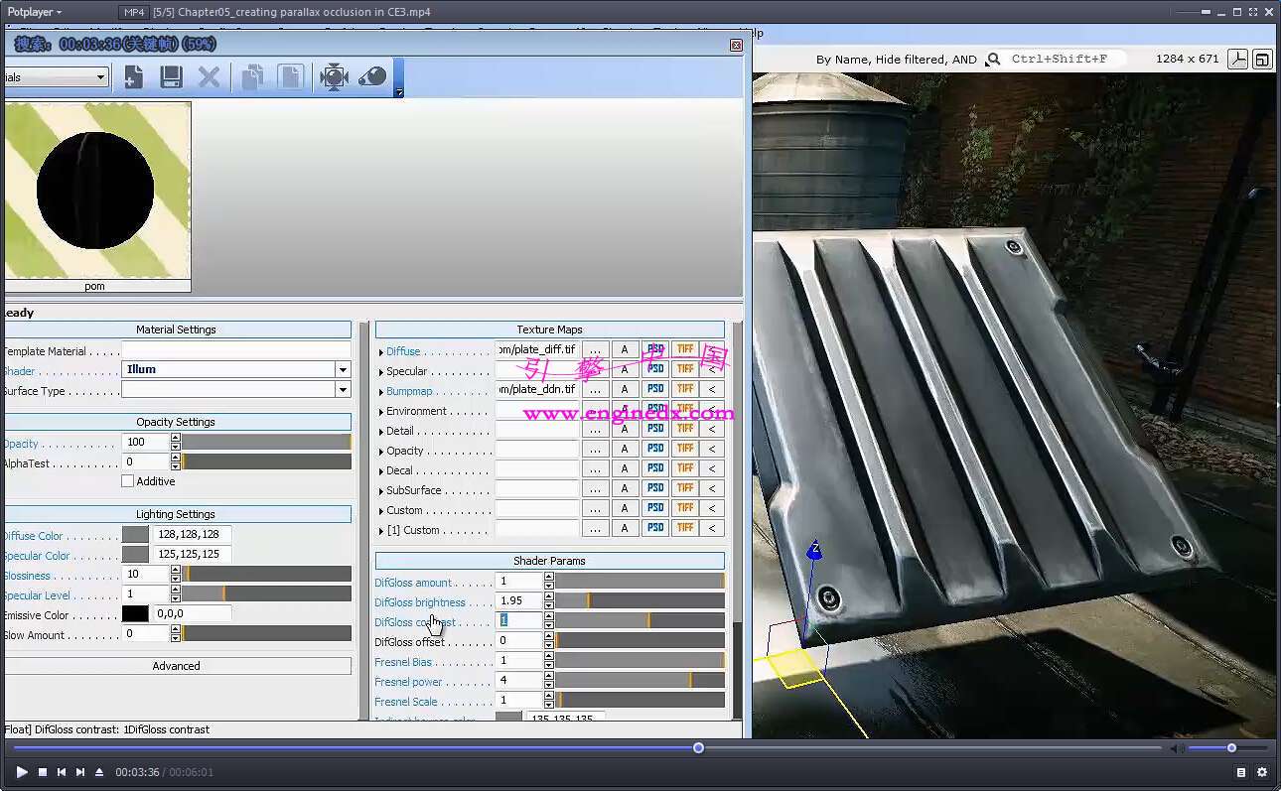
Task: Browse Opacity texture with the ... button
Action: (595, 449)
